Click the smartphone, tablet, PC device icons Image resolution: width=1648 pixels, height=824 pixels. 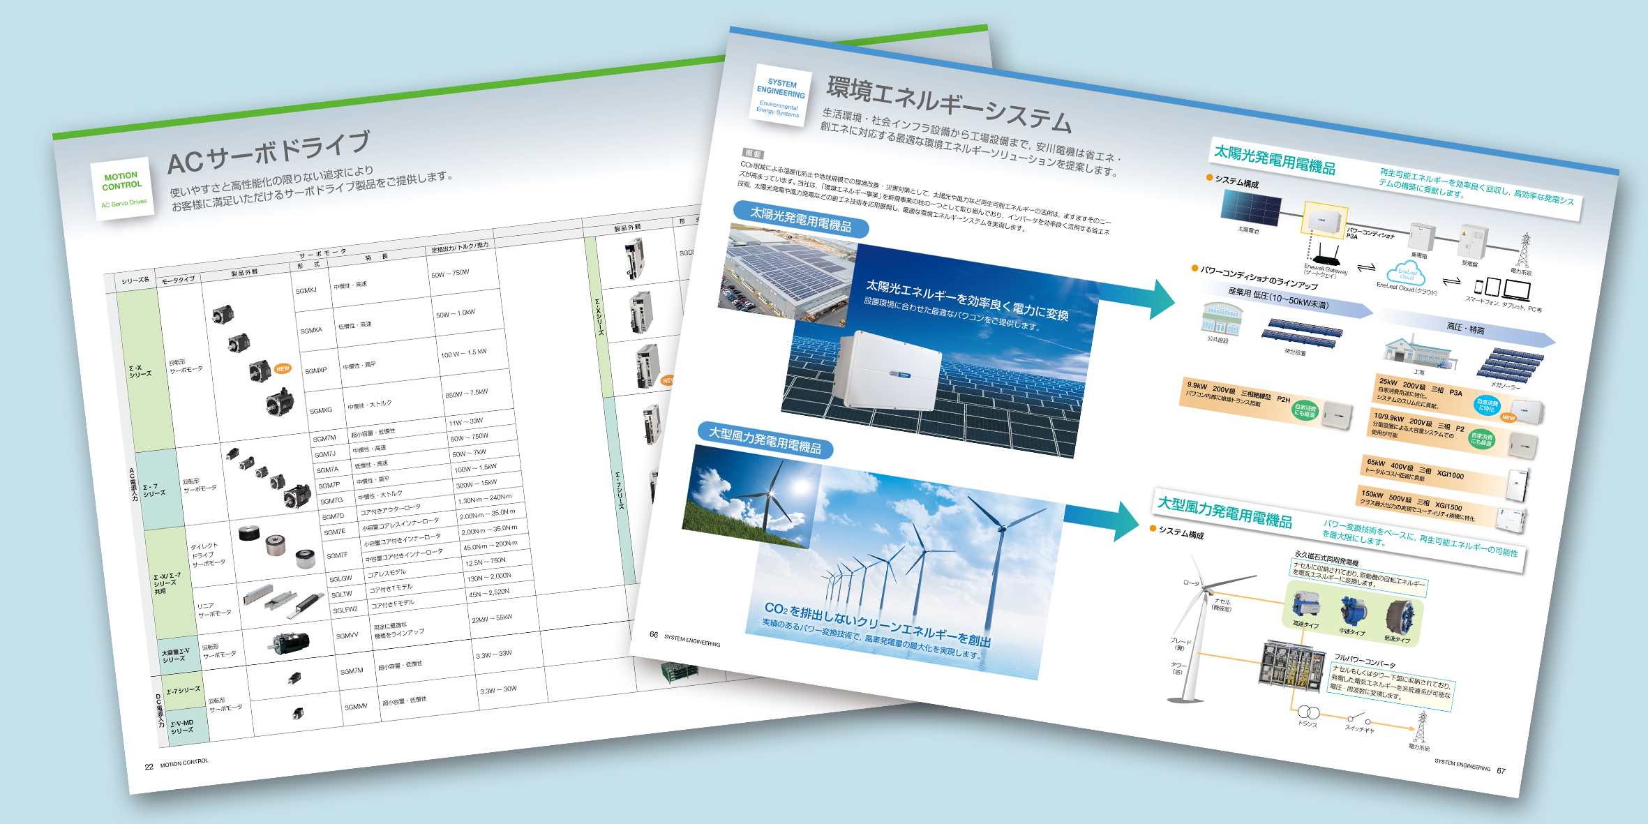[1501, 287]
